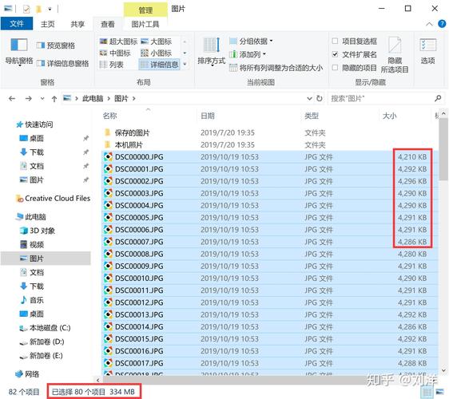Sort by the Size (大小) column
This screenshot has height=399, width=449.
point(389,116)
